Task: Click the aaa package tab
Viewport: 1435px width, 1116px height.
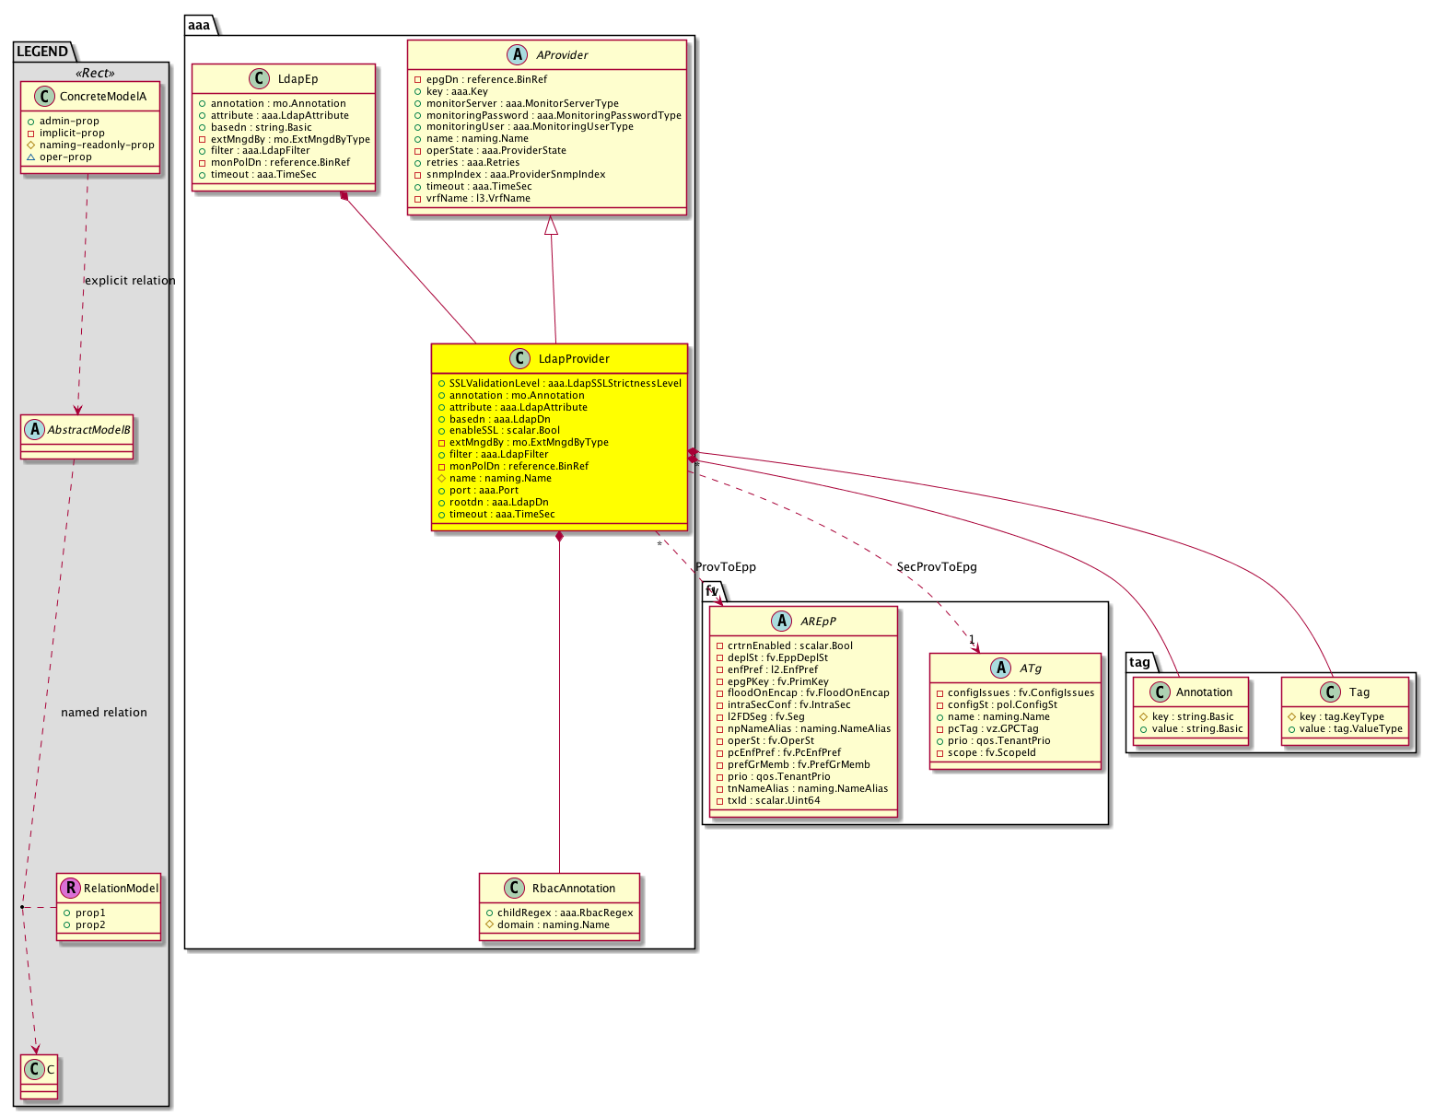Action: tap(200, 25)
